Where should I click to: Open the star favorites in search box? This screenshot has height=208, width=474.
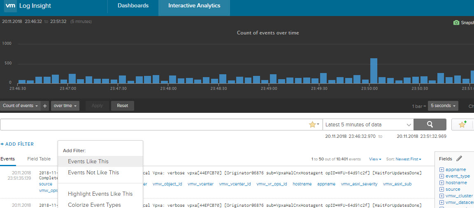[x=314, y=124]
